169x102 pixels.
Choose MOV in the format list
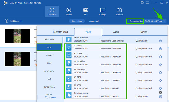coord(49,47)
